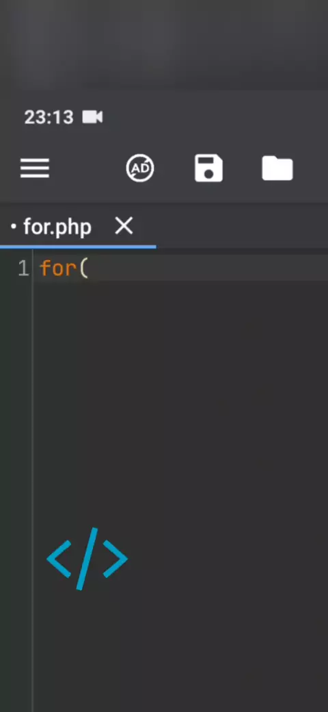This screenshot has height=712, width=328.
Task: Click empty tab bar space beside for.php
Action: pyautogui.click(x=242, y=226)
